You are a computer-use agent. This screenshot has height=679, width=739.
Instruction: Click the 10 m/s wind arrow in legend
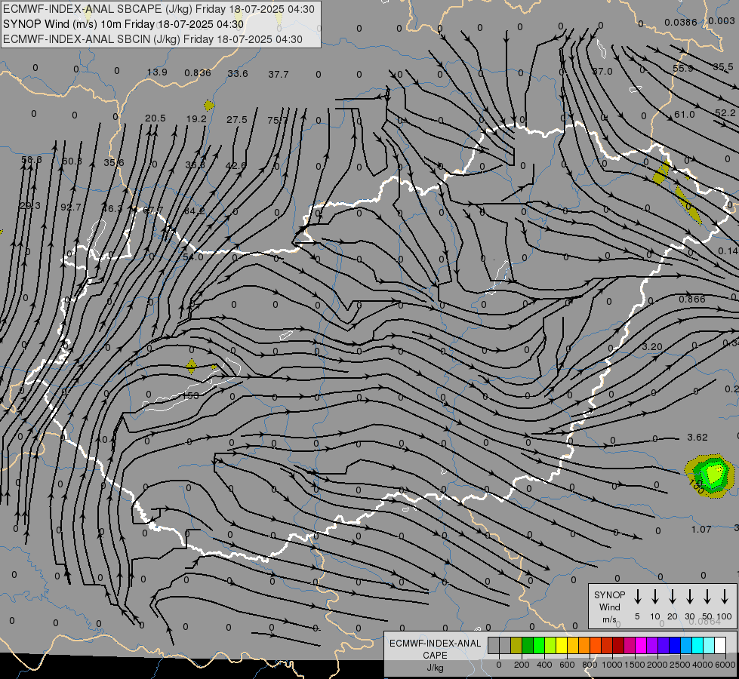655,597
